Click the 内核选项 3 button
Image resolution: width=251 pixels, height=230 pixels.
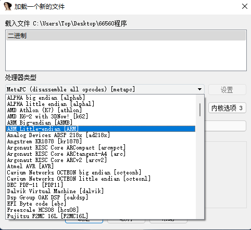point(227,108)
